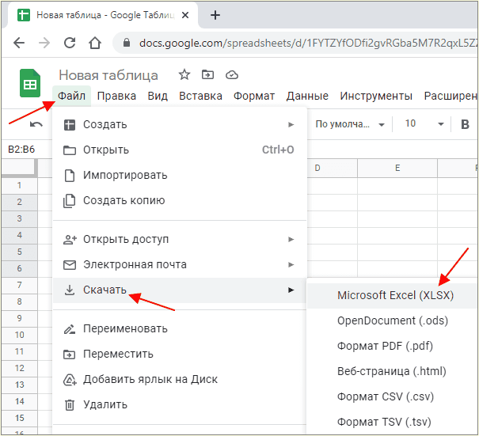Screen dimensions: 479x436
Task: Select row 7 header
Action: click(x=19, y=286)
